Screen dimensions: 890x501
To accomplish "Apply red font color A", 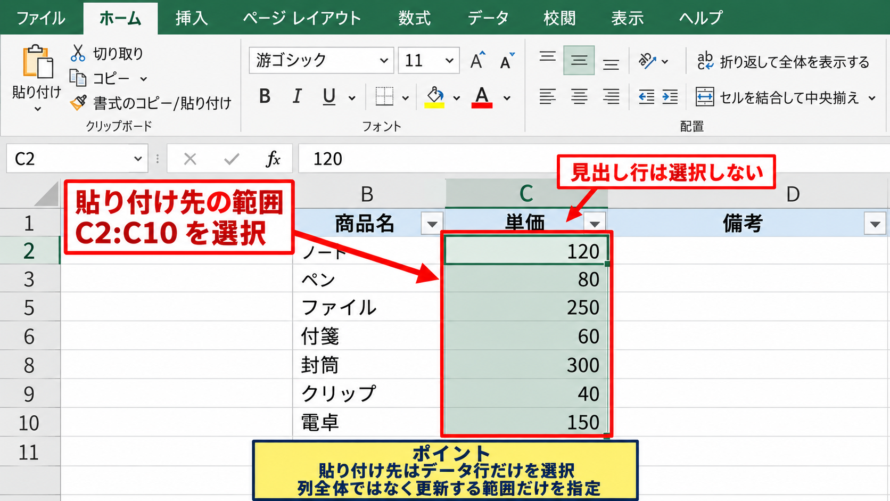I will [x=482, y=97].
